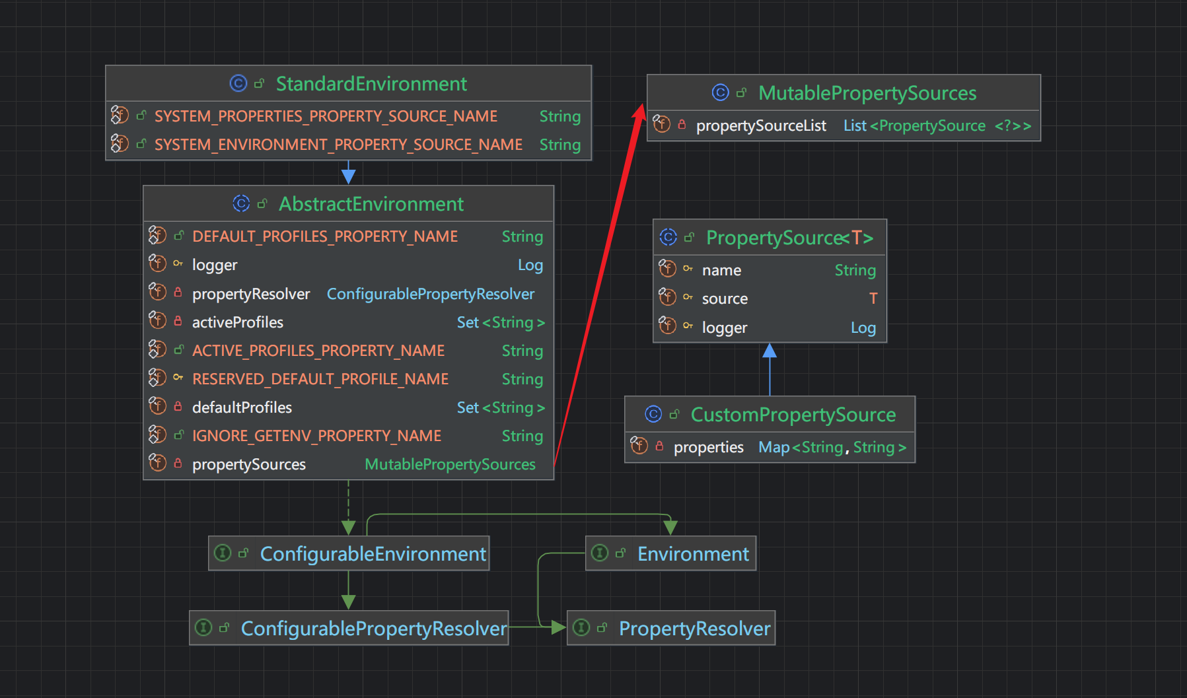Select the StandardEnvironment class title

(371, 84)
